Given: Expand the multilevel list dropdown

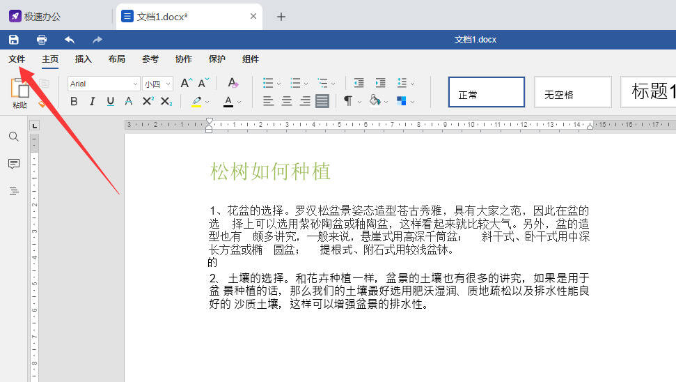Looking at the screenshot, I should pyautogui.click(x=333, y=84).
